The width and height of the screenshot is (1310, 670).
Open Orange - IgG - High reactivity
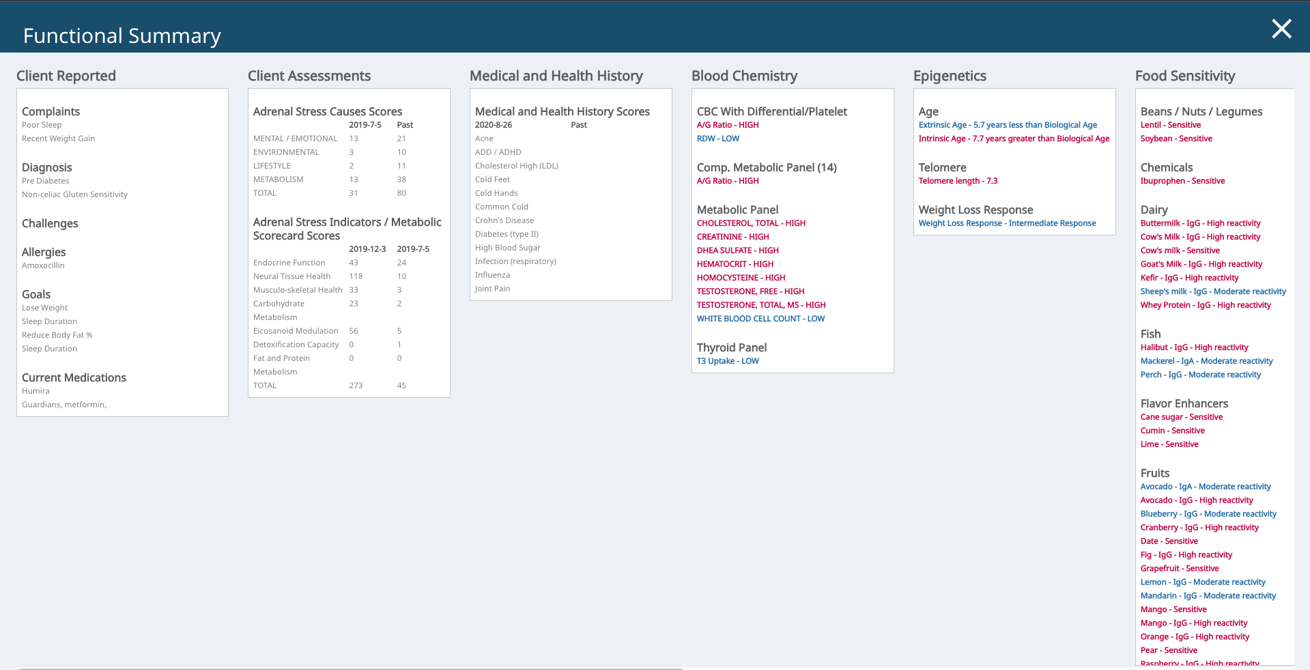click(x=1195, y=637)
